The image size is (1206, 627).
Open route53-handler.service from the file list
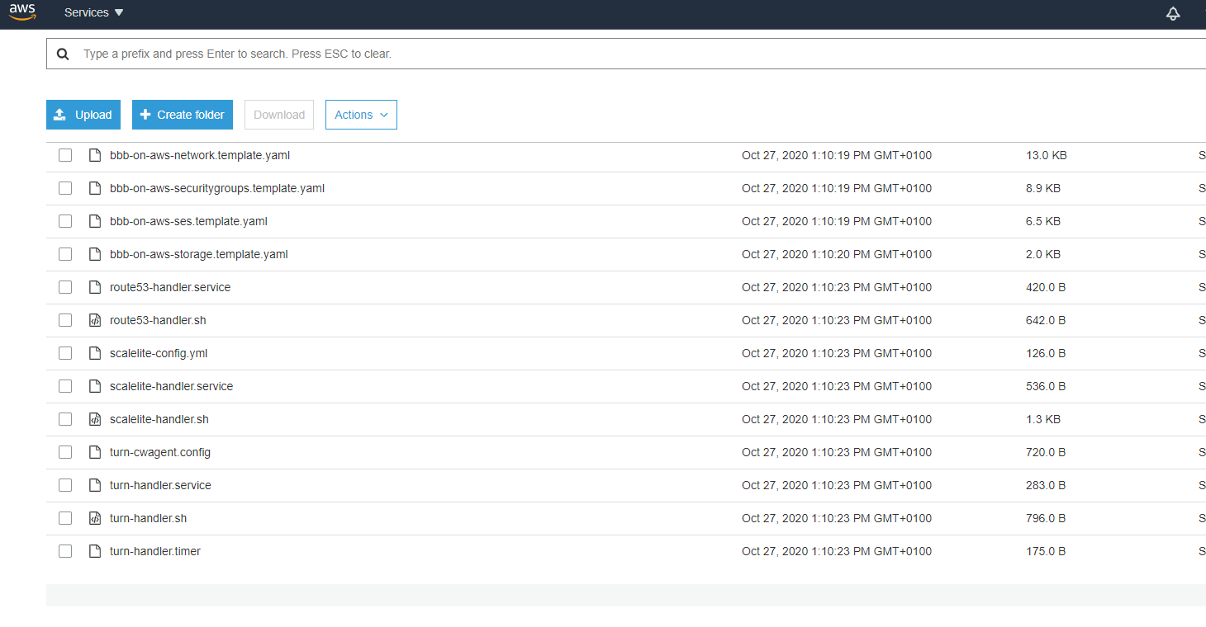point(170,286)
